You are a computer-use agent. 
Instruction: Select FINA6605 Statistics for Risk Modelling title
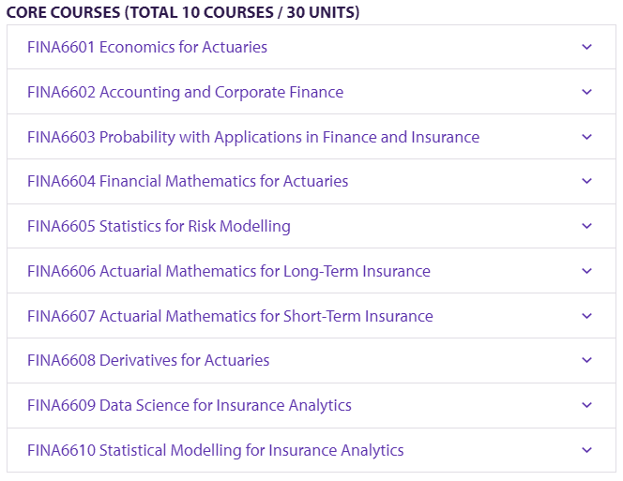tap(159, 226)
